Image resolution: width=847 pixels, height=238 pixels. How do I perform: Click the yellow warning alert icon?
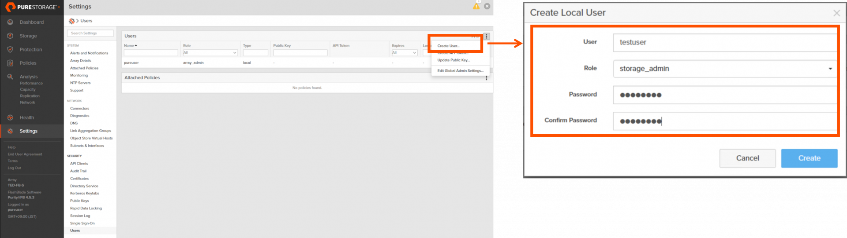(x=476, y=6)
